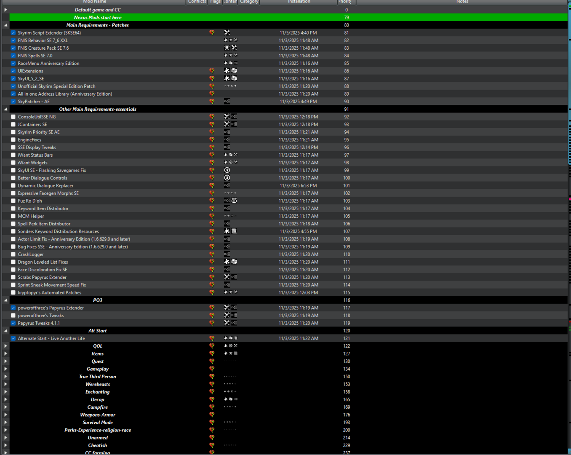
Task: Sort by the Category column header
Action: [249, 2]
